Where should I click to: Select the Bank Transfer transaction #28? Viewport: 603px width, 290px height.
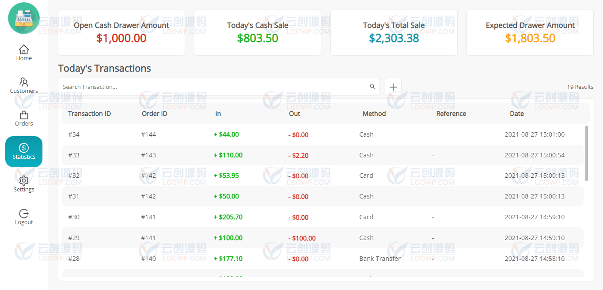click(x=323, y=259)
